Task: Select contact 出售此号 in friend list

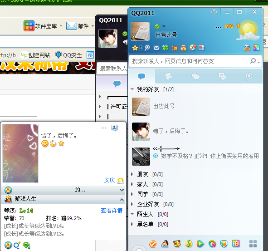Action: pos(195,107)
